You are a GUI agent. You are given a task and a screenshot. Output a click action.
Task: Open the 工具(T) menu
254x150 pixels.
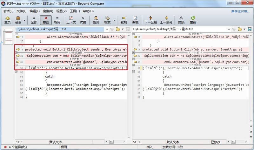(75, 11)
